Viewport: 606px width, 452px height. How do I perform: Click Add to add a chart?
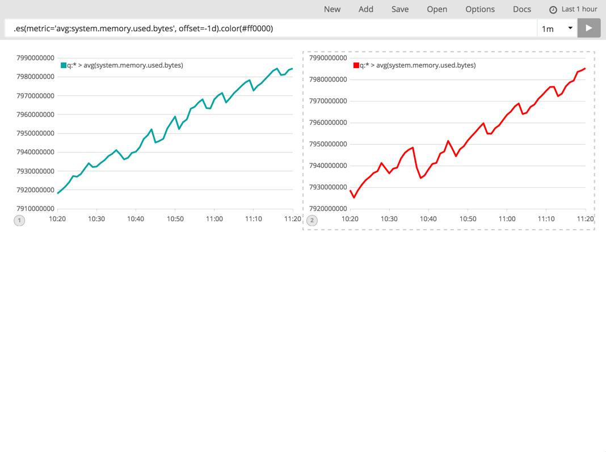coord(366,9)
